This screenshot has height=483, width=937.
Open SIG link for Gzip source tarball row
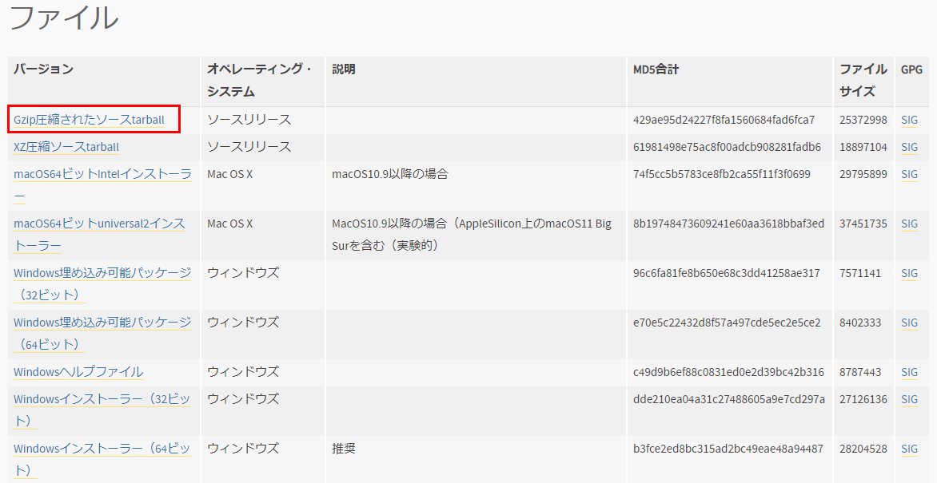click(x=909, y=120)
